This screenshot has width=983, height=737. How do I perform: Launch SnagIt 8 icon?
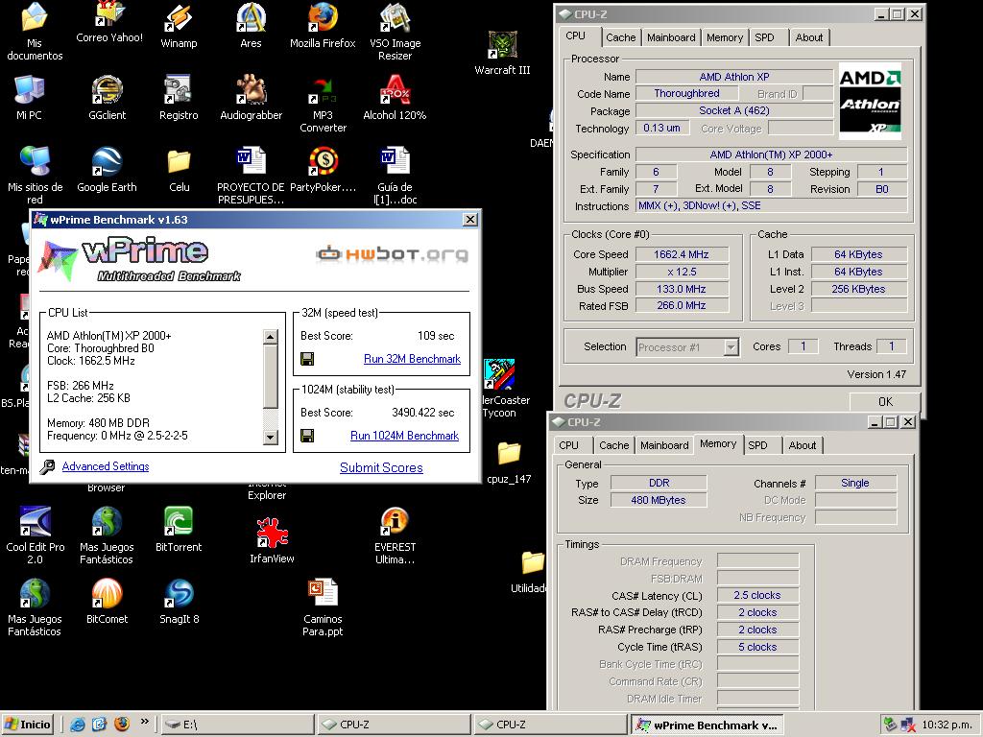click(179, 602)
